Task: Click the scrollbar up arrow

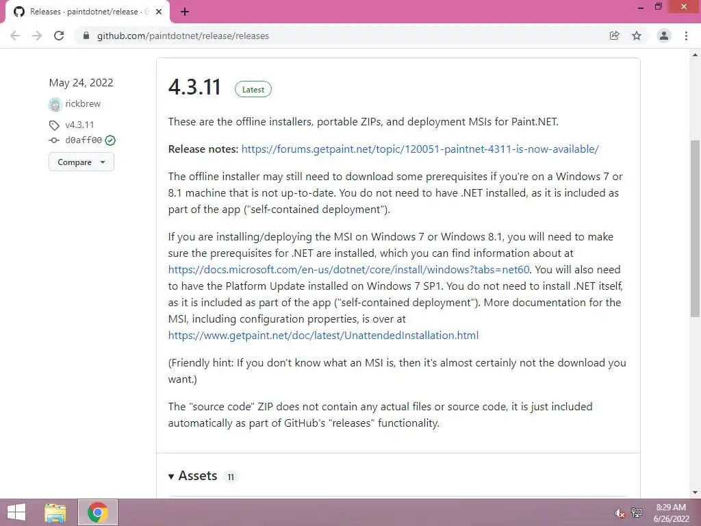Action: click(x=696, y=55)
